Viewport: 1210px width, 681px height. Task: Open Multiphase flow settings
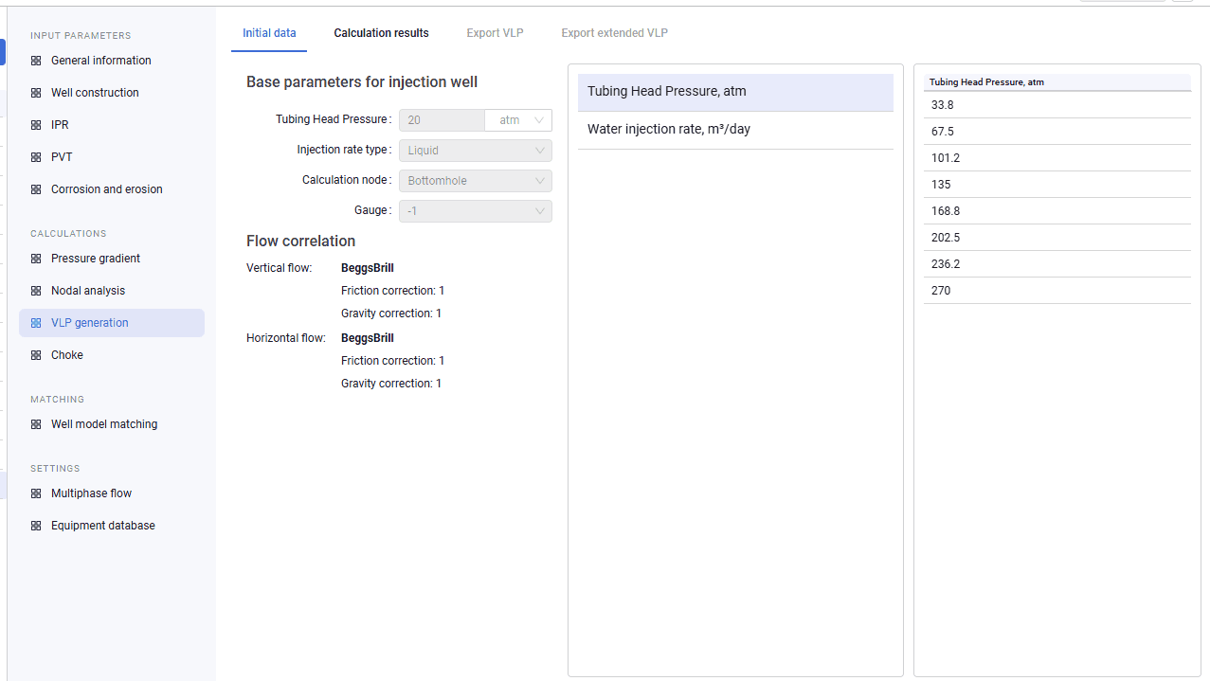[112, 493]
